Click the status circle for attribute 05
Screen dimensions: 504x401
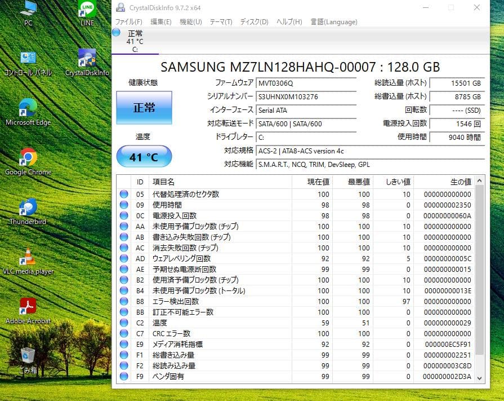click(124, 194)
